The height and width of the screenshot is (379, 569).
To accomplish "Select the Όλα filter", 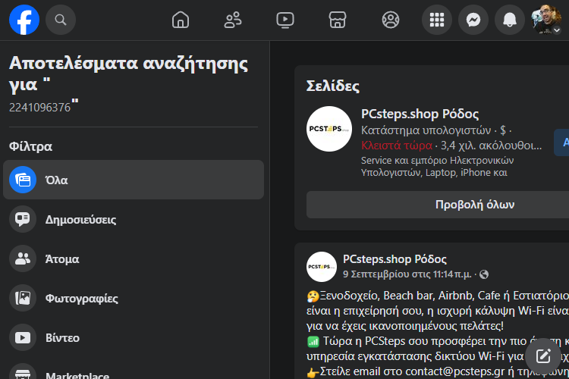I will [x=134, y=180].
